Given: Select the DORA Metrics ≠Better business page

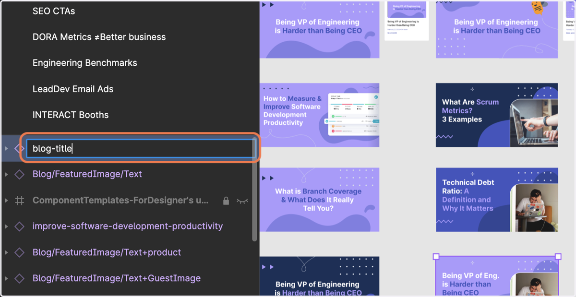Looking at the screenshot, I should [x=99, y=37].
